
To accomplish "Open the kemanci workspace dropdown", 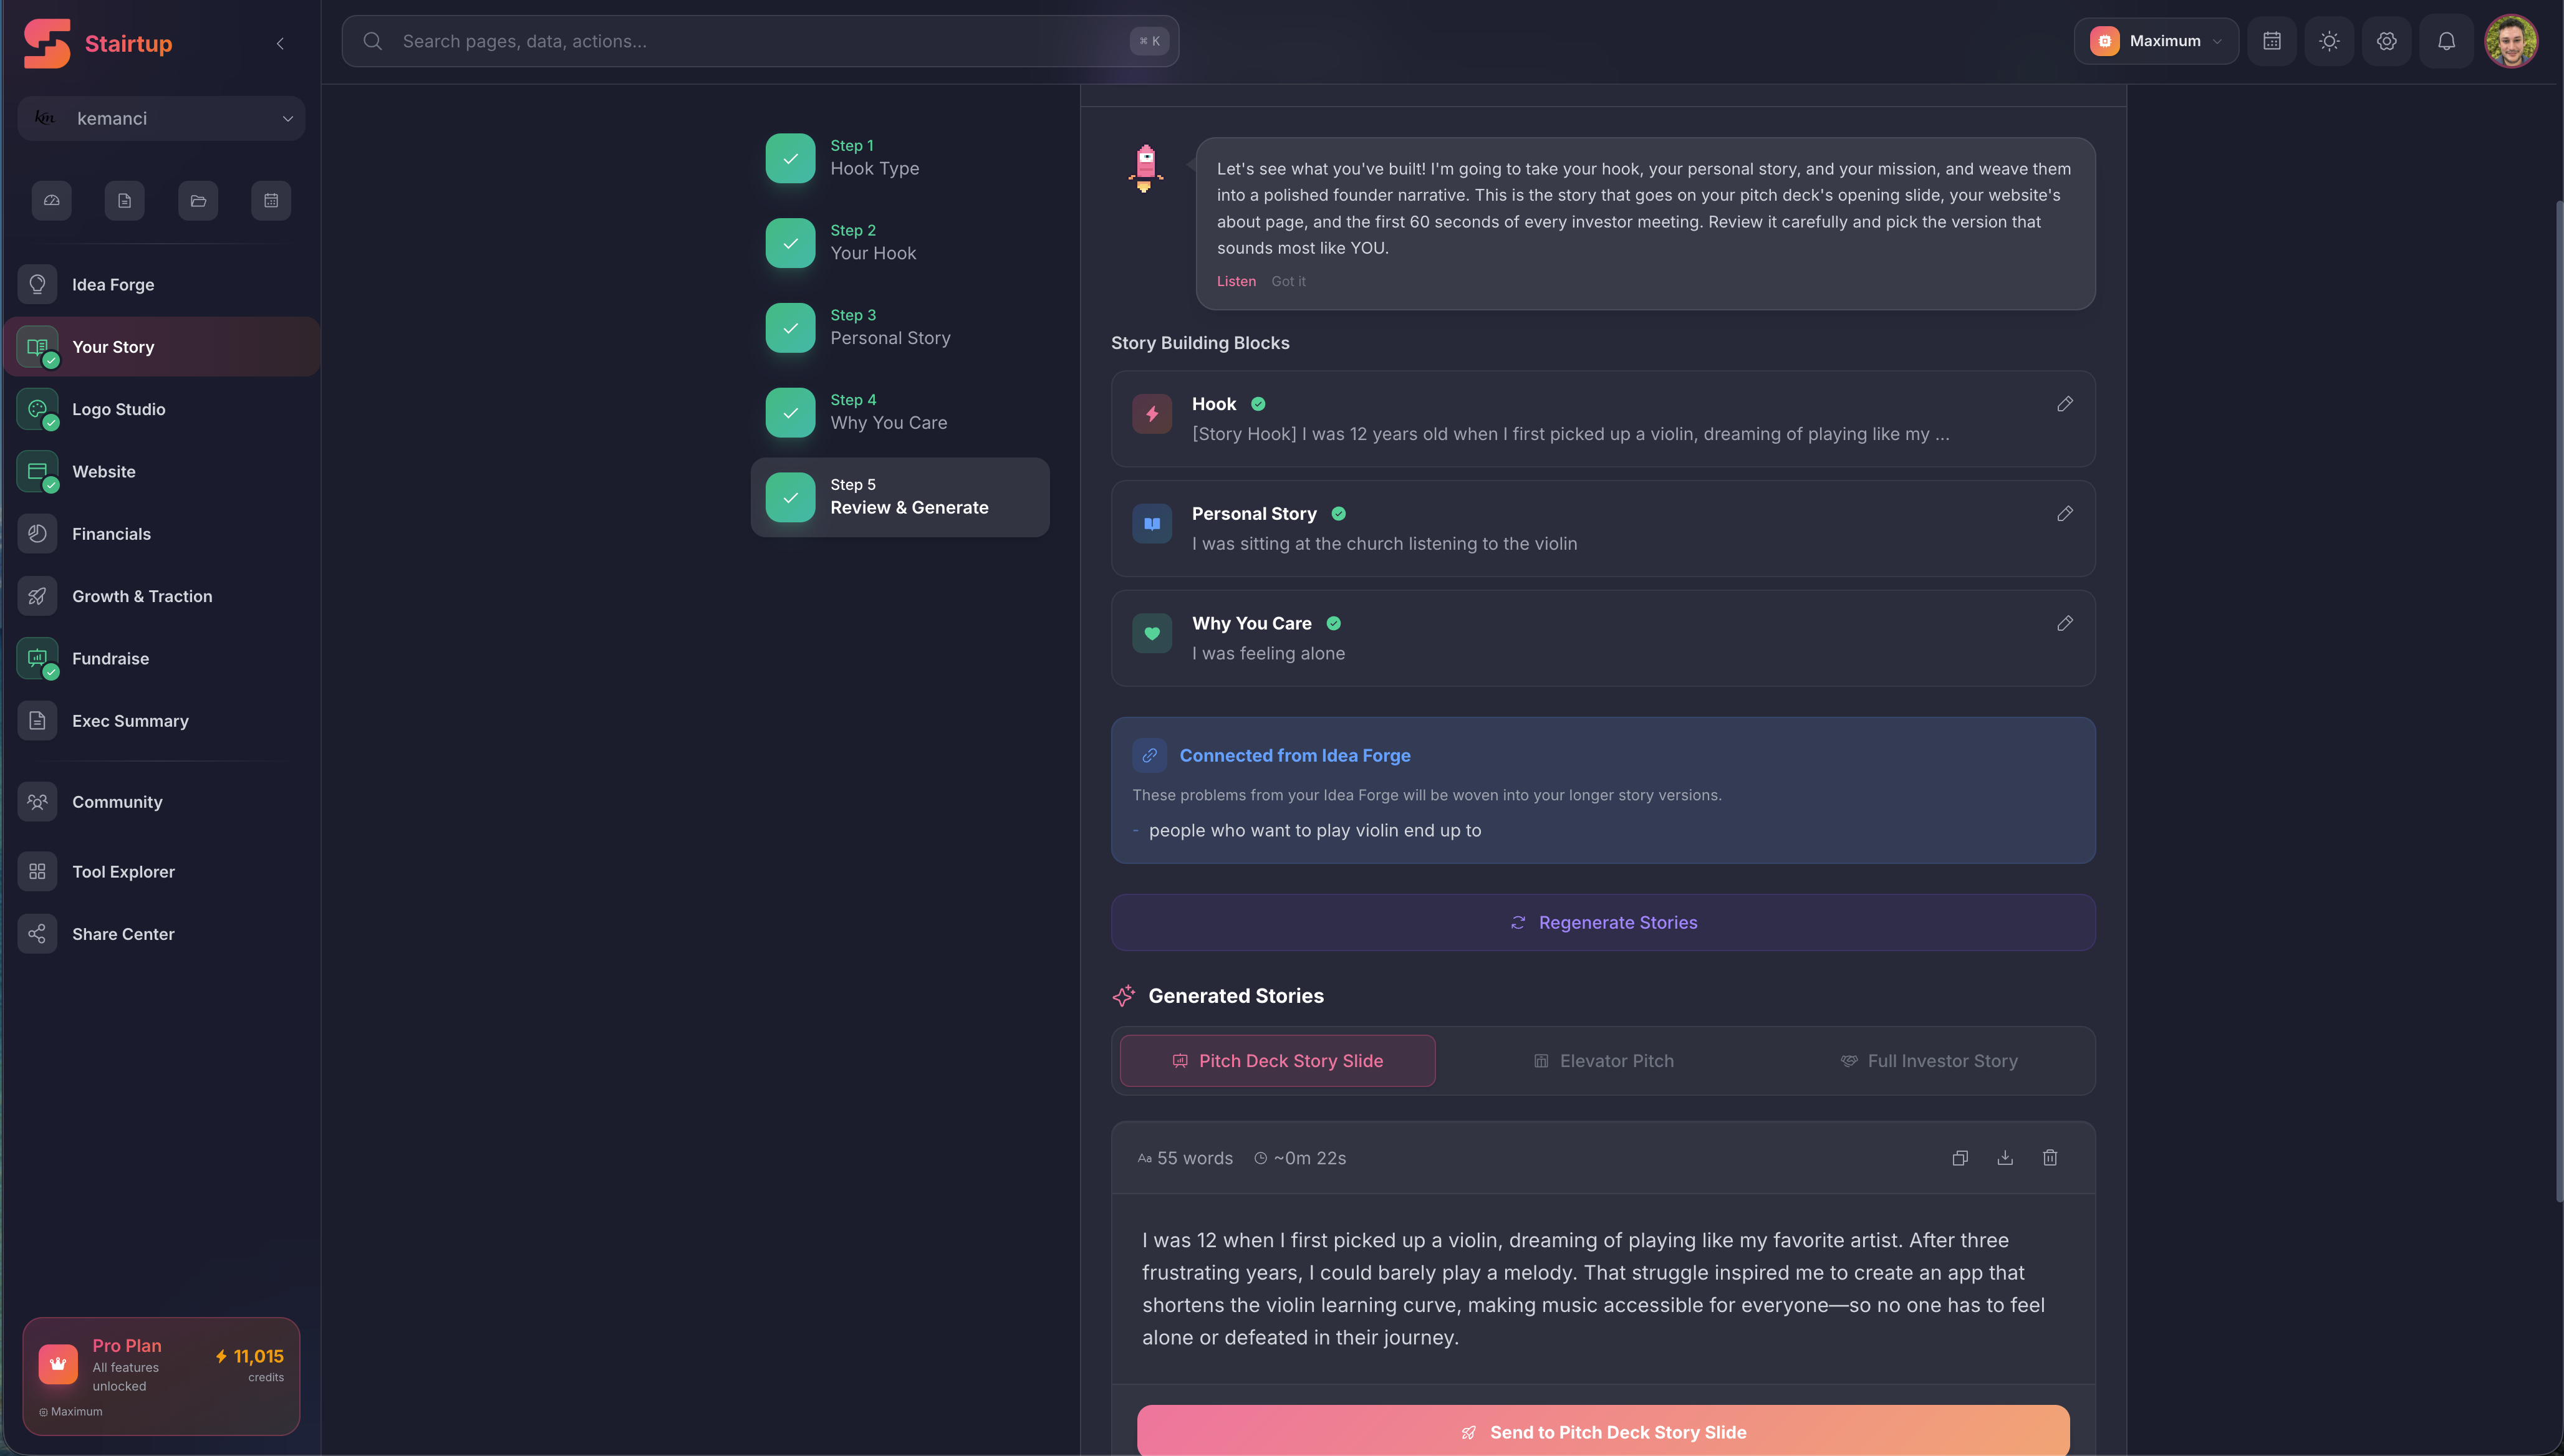I will point(161,119).
